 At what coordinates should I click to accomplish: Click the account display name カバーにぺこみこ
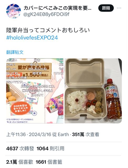pyautogui.click(x=57, y=8)
